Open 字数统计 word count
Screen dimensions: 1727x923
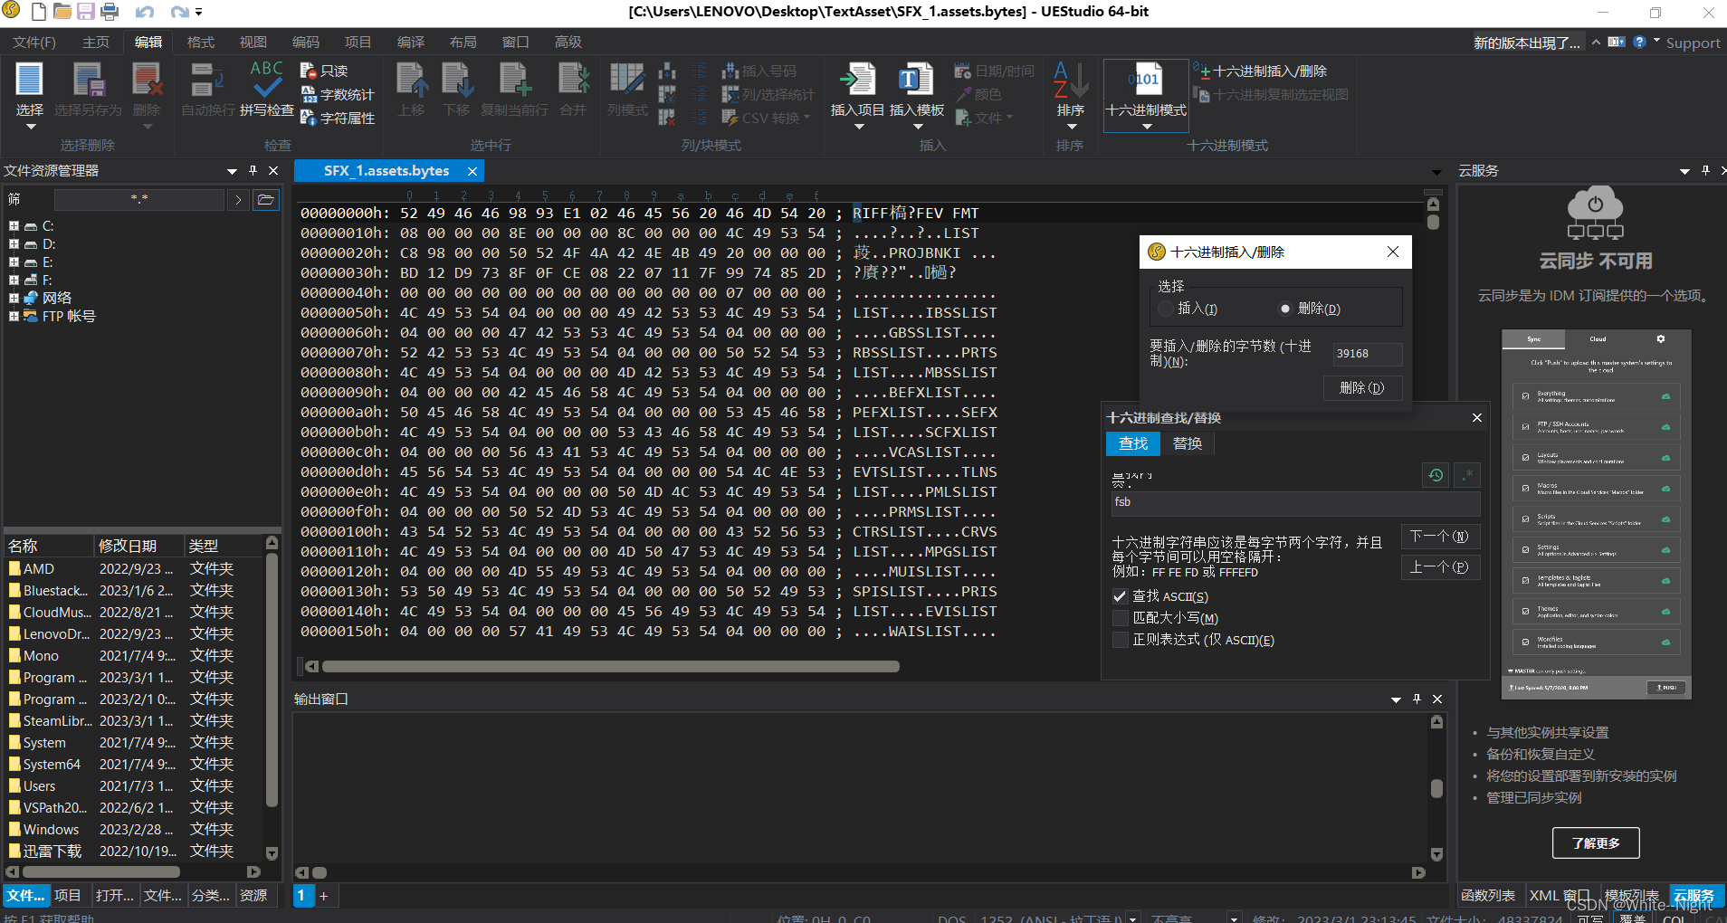click(338, 94)
